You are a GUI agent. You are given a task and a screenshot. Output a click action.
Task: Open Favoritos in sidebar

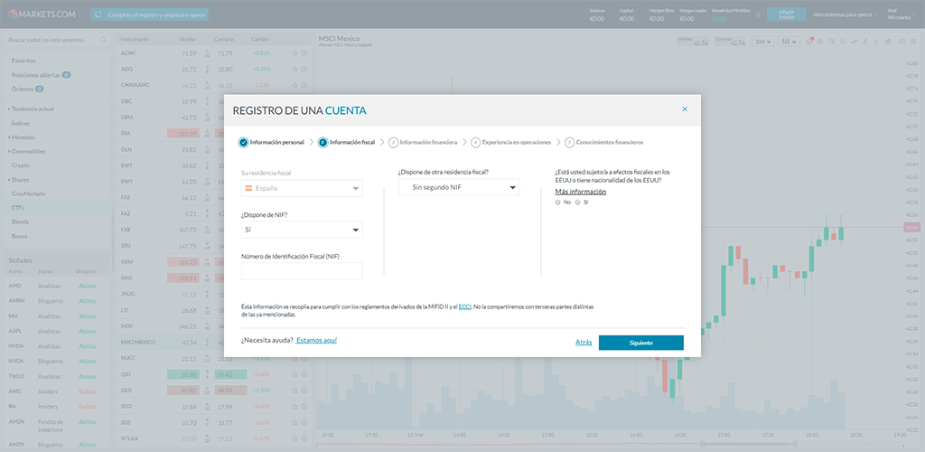click(23, 61)
